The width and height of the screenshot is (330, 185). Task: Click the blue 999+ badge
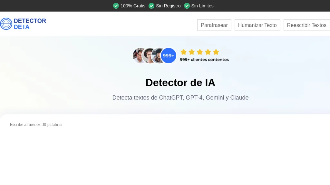(168, 56)
